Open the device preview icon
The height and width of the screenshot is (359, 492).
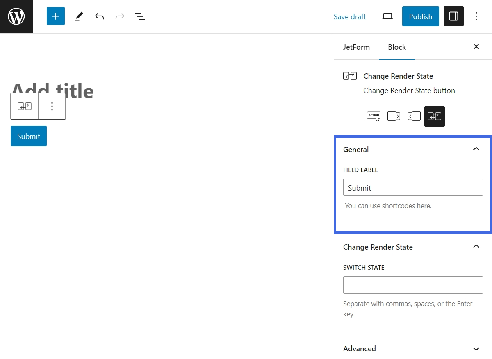coord(387,16)
